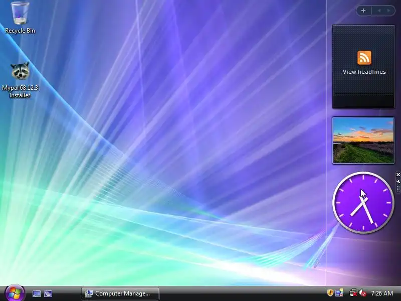Click the orange RSS feed icon

point(364,58)
